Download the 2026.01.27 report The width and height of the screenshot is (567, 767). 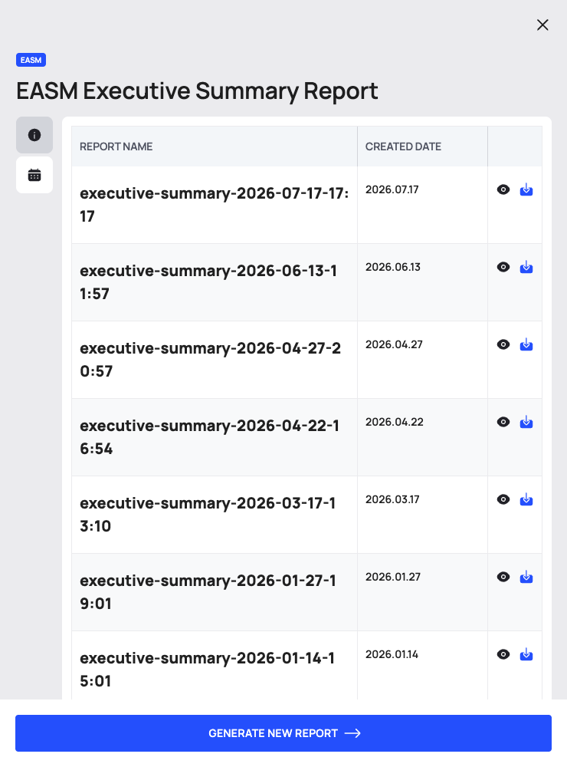pos(526,577)
